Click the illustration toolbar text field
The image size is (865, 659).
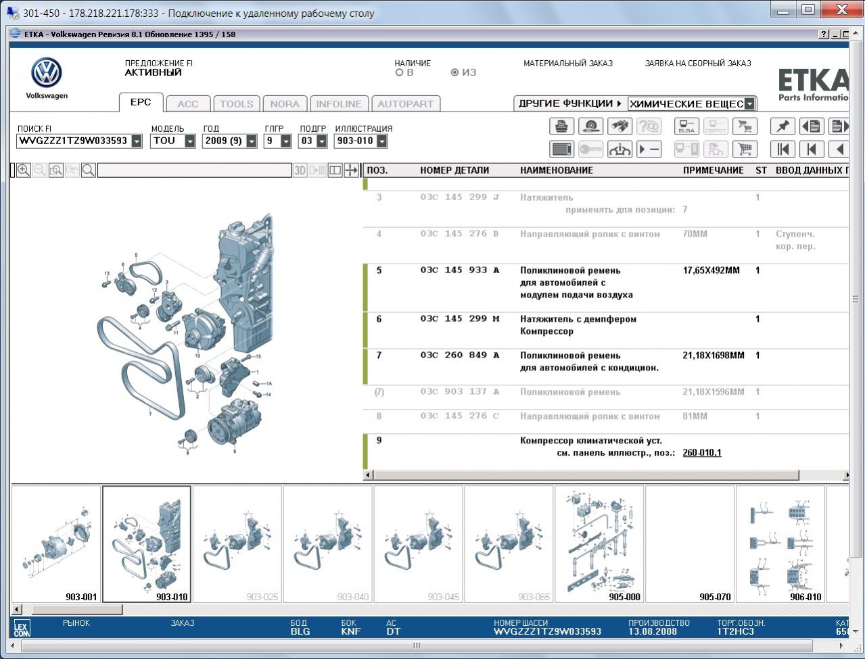pos(194,170)
